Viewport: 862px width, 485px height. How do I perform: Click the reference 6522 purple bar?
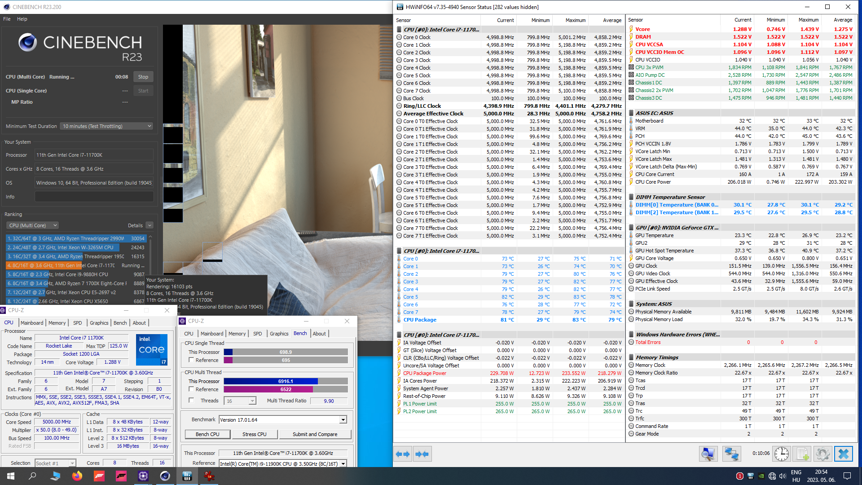(286, 389)
